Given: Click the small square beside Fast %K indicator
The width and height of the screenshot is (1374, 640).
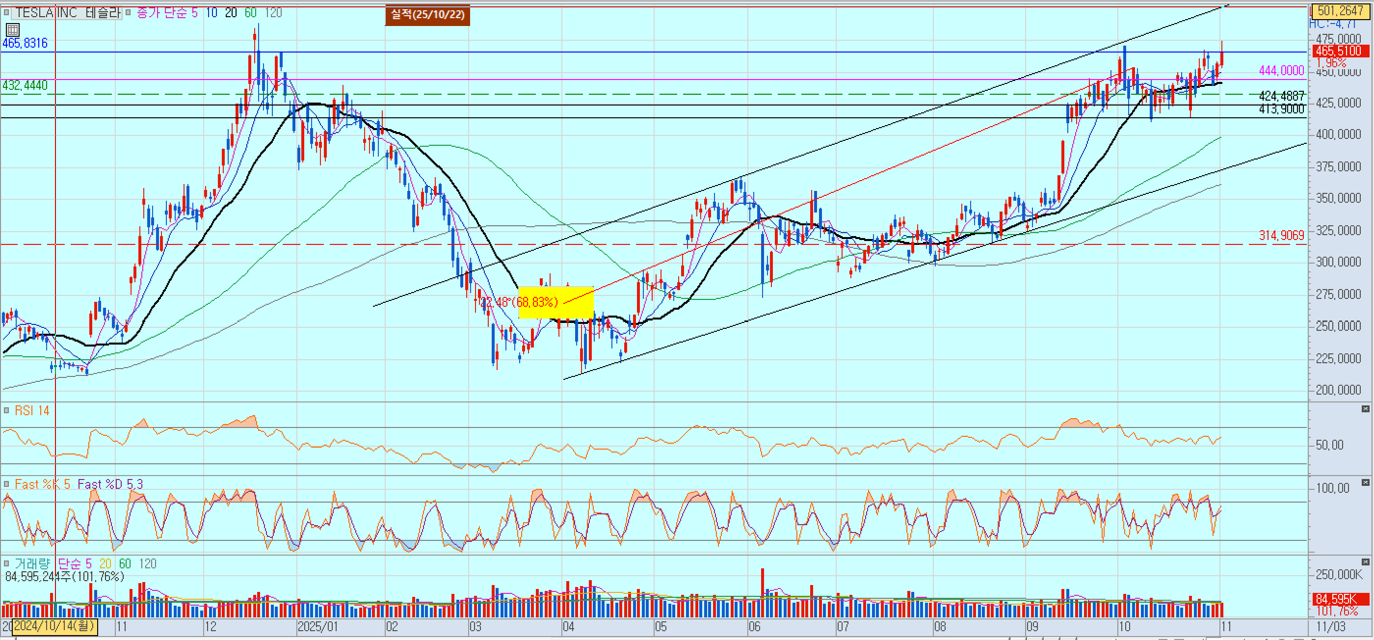Looking at the screenshot, I should coord(6,484).
